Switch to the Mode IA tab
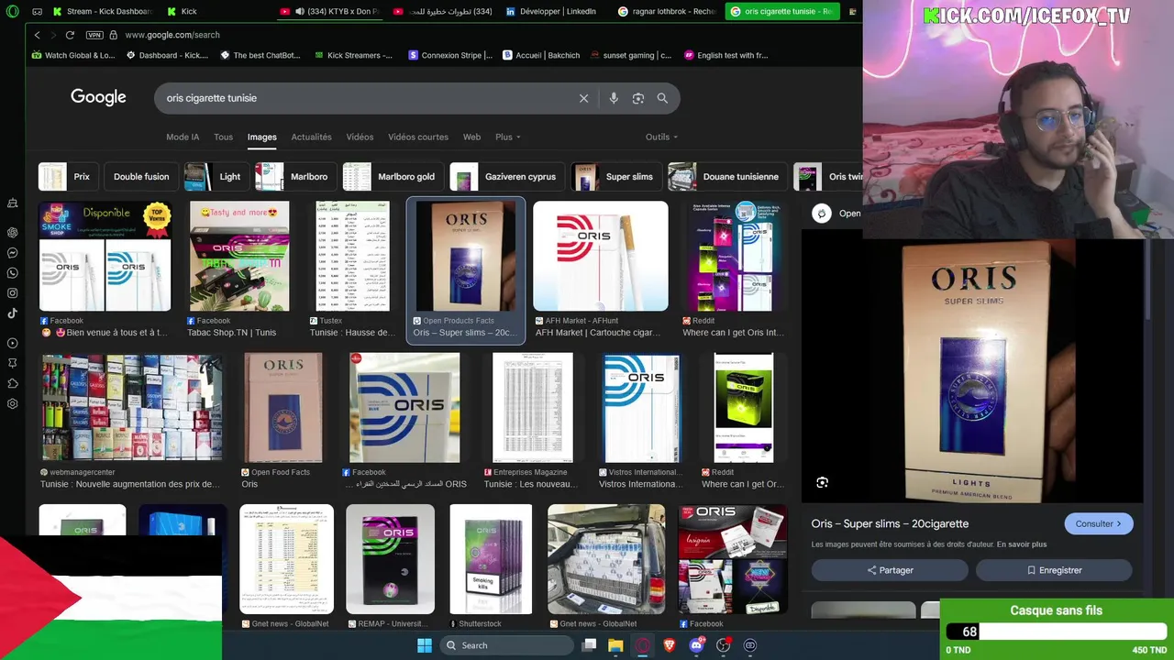 click(x=183, y=137)
